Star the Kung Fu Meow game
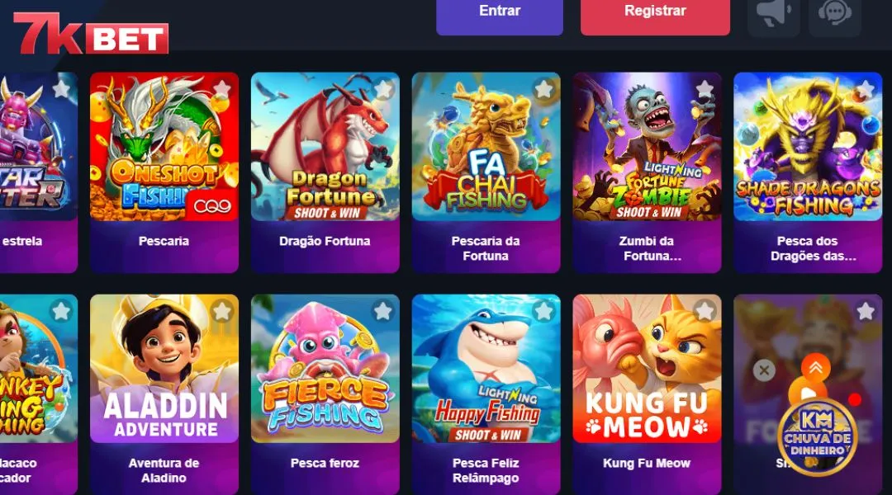The height and width of the screenshot is (495, 892). tap(705, 311)
